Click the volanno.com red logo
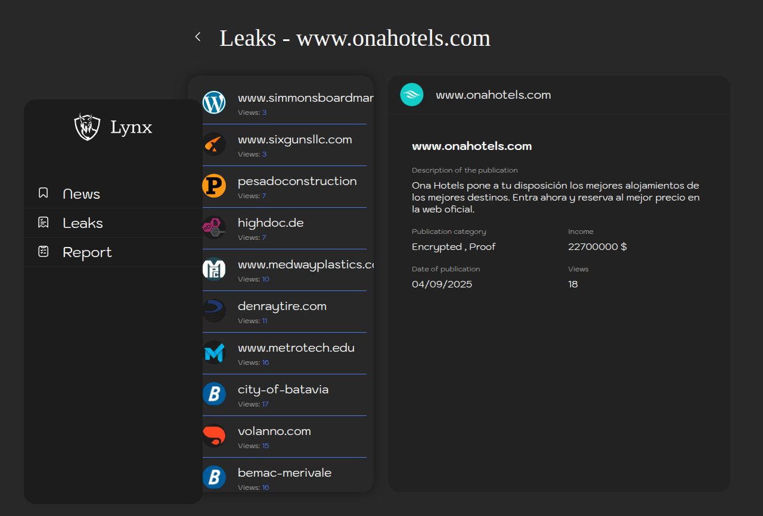This screenshot has width=763, height=516. (214, 436)
